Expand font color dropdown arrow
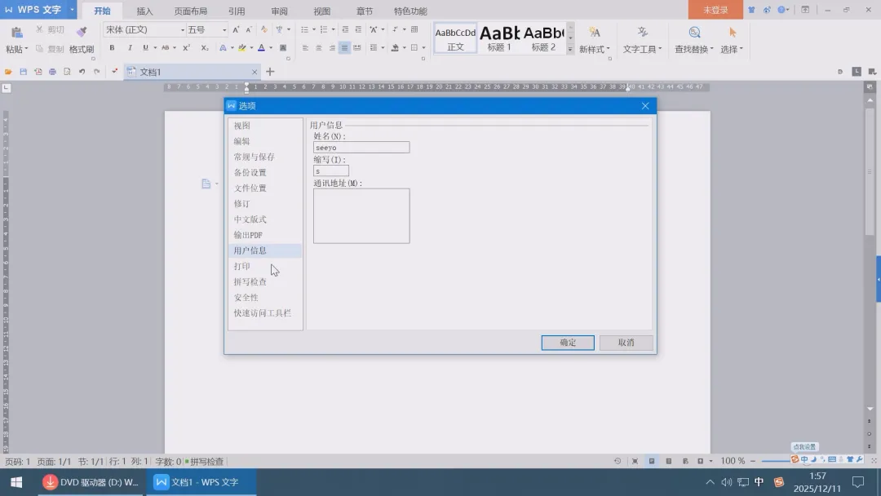The height and width of the screenshot is (496, 881). tap(271, 48)
